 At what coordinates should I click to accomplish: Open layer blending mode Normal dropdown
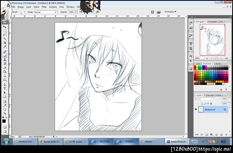coord(203,99)
